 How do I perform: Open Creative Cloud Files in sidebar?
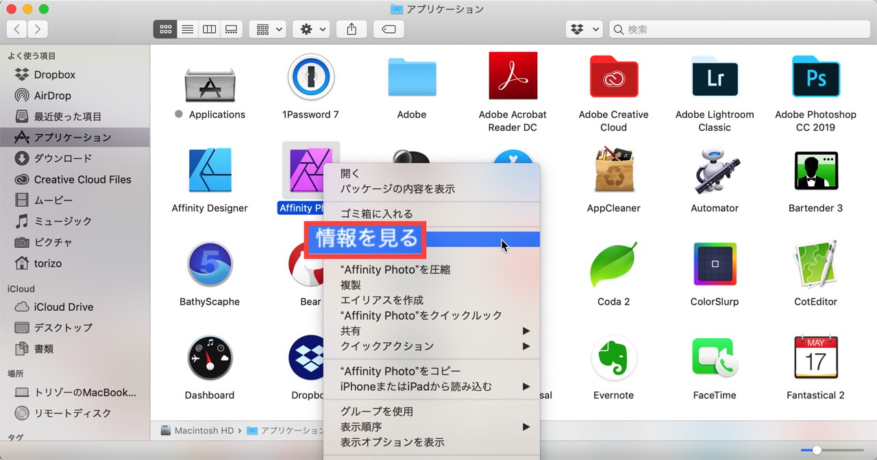[75, 179]
